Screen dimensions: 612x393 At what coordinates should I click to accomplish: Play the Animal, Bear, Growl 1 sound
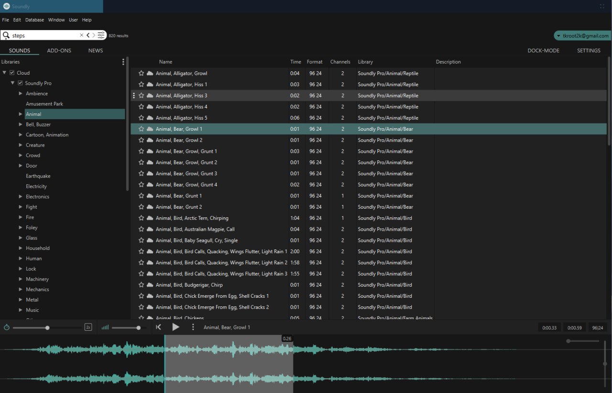coord(175,327)
